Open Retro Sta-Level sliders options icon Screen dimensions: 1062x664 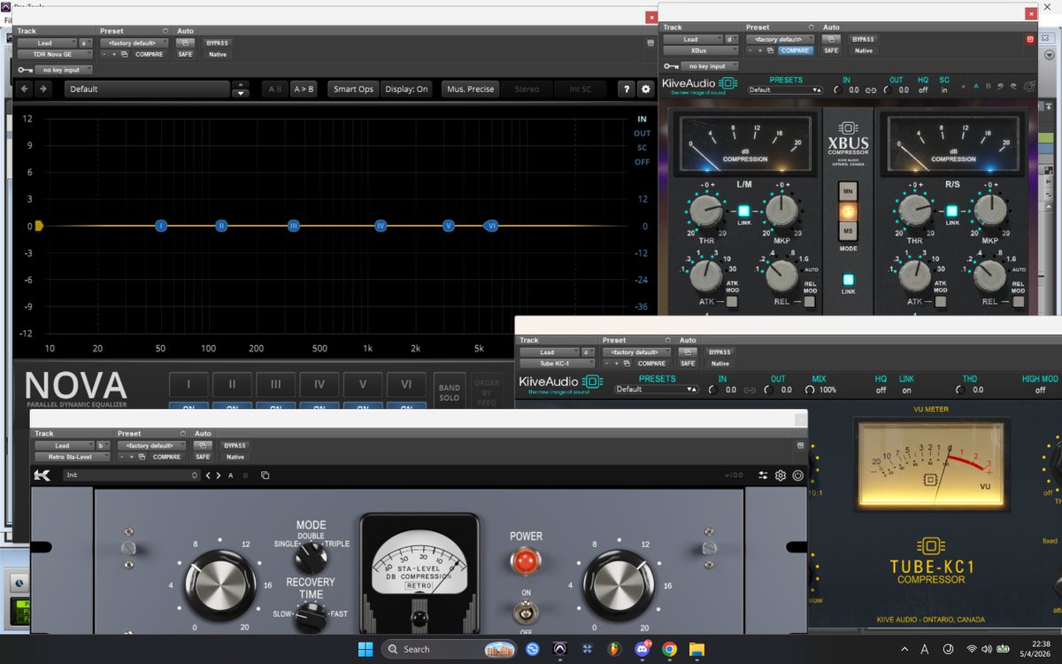click(763, 475)
